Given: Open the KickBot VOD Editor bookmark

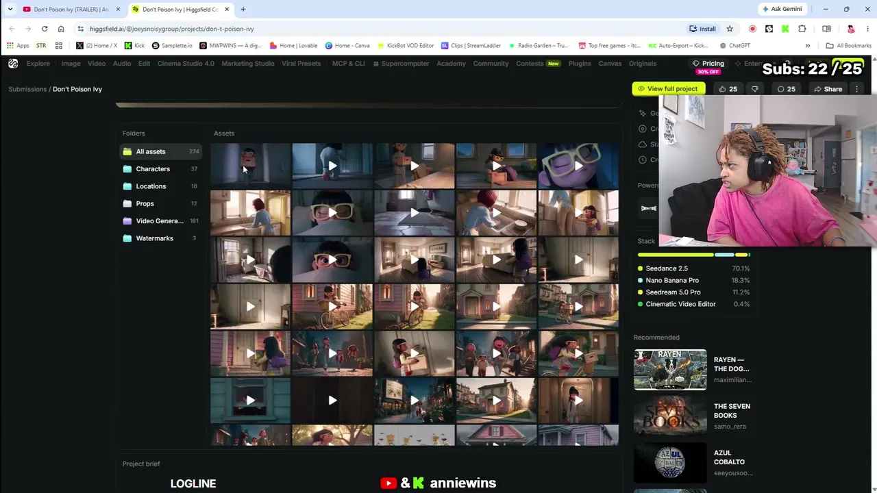Looking at the screenshot, I should click(x=405, y=46).
